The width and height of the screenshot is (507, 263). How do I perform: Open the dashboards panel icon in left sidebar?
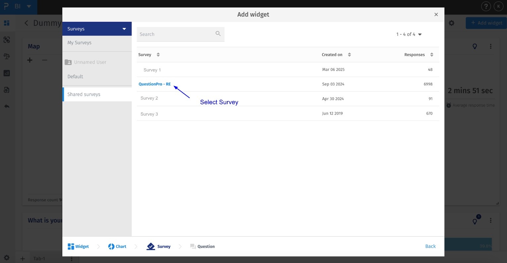pyautogui.click(x=7, y=23)
